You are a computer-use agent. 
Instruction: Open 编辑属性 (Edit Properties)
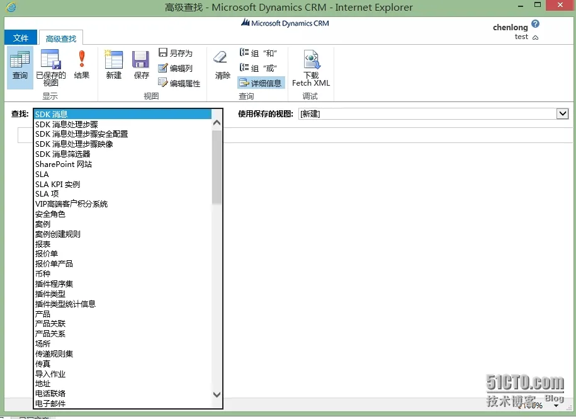point(179,83)
